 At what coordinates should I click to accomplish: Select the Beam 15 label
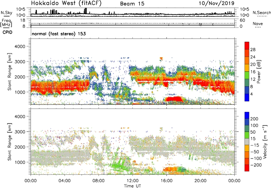[x=132, y=4]
